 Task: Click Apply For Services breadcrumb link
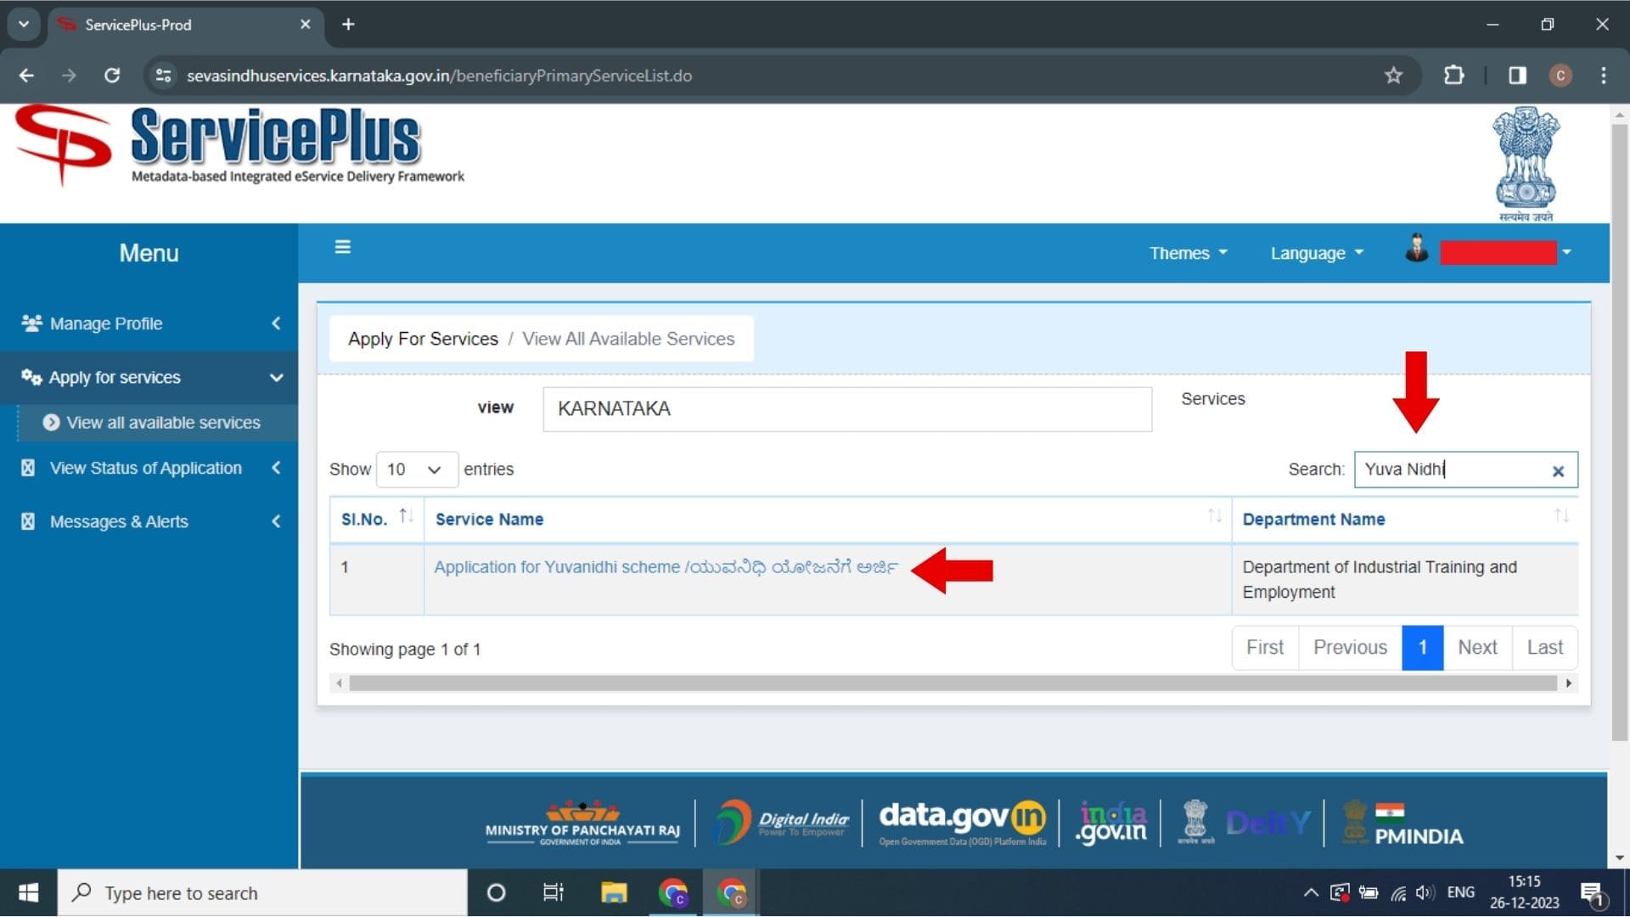pos(422,338)
